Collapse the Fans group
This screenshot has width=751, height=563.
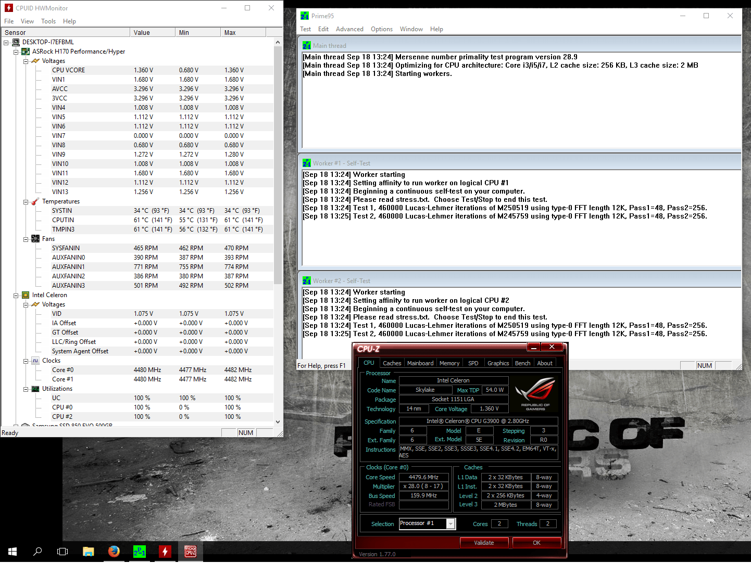point(26,239)
